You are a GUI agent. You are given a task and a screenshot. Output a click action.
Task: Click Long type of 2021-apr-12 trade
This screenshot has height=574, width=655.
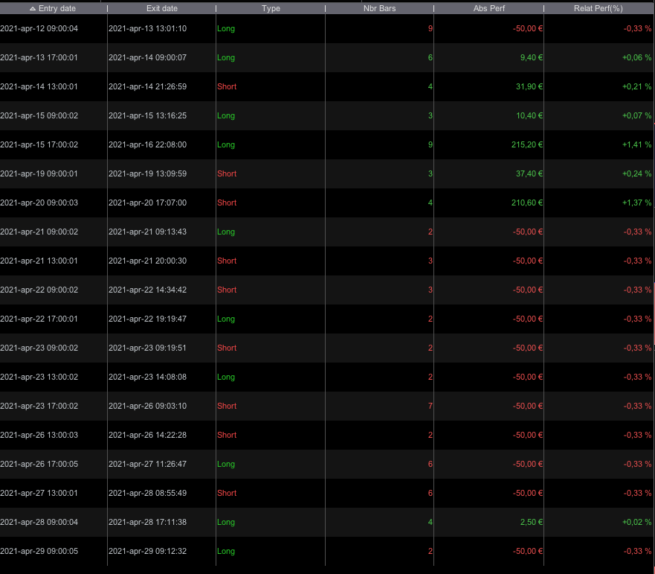tap(226, 28)
